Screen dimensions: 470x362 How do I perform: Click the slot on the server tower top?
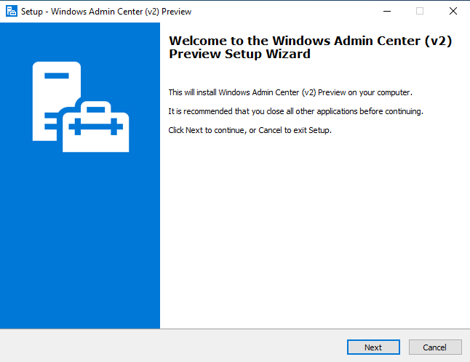click(x=56, y=76)
